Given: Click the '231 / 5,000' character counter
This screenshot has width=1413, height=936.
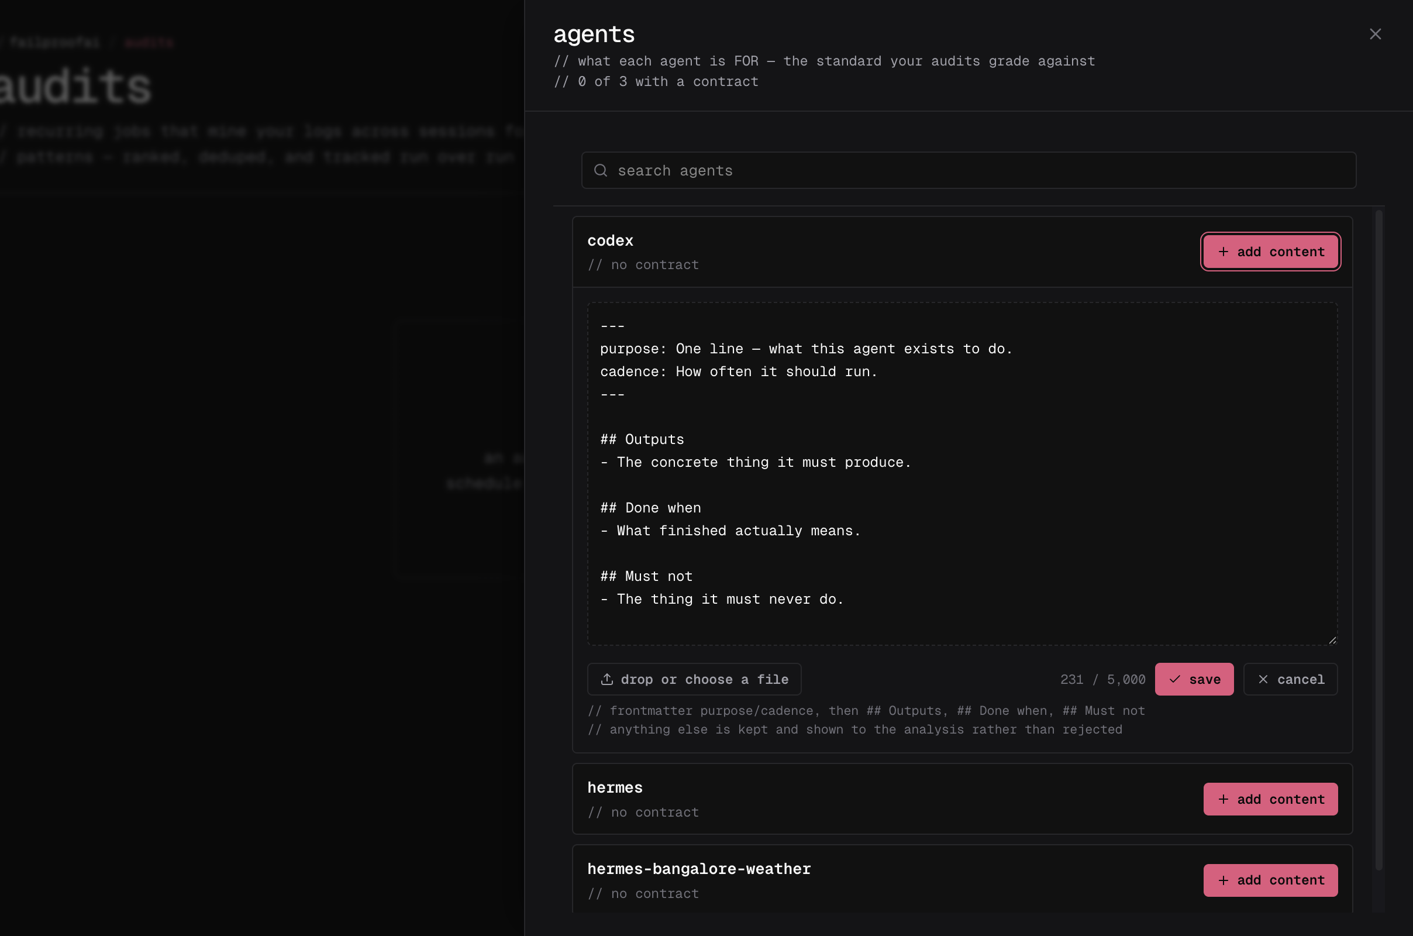Looking at the screenshot, I should click(1102, 679).
